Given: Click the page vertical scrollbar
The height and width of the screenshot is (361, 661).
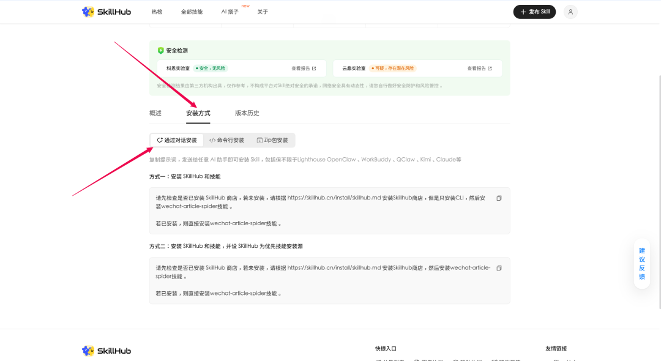Looking at the screenshot, I should (659, 192).
